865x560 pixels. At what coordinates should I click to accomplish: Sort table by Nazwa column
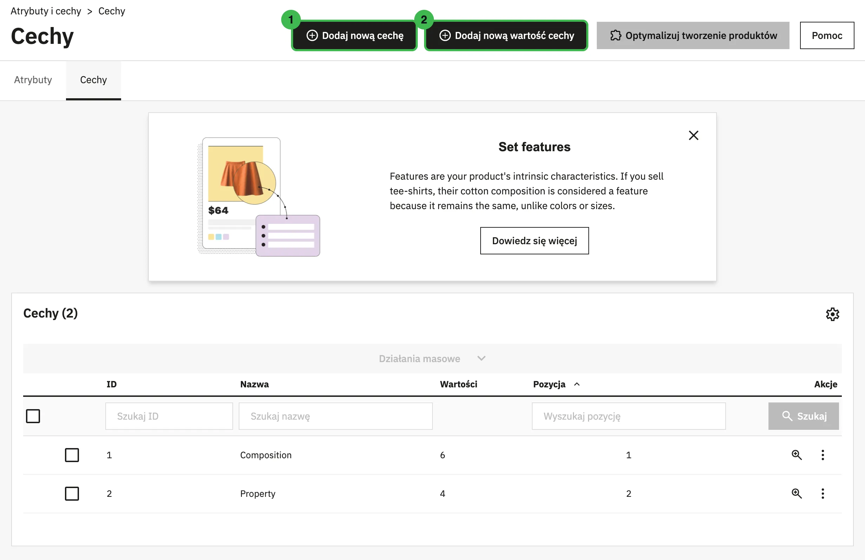coord(255,384)
